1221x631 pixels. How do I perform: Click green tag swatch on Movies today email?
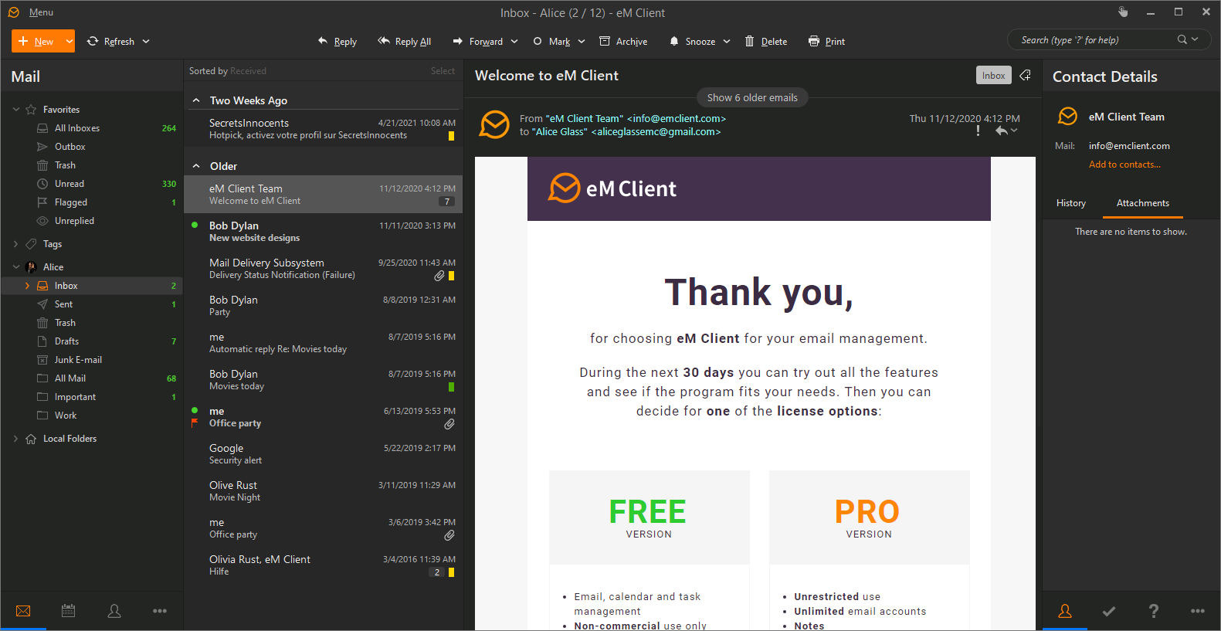click(x=451, y=387)
